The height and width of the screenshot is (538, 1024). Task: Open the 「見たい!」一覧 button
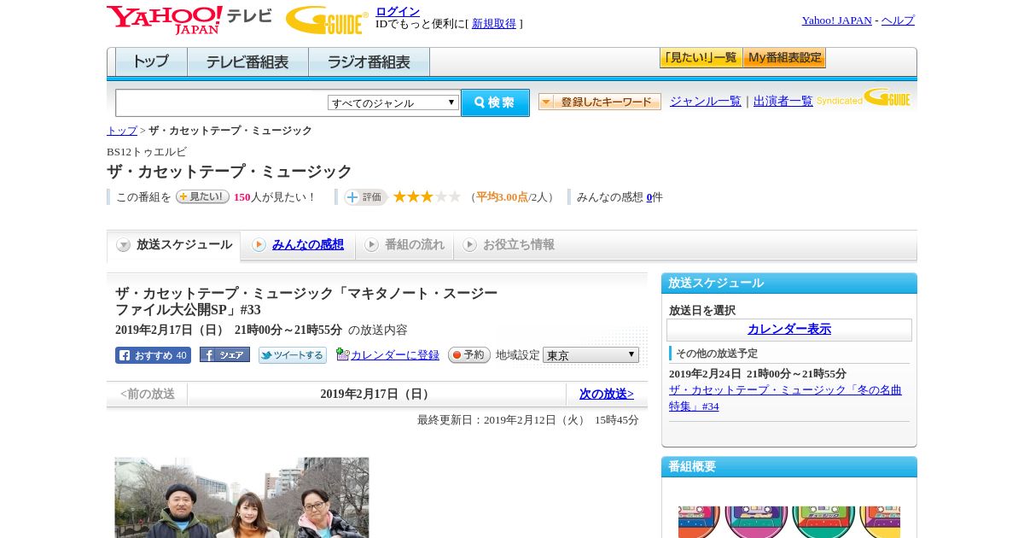click(701, 58)
